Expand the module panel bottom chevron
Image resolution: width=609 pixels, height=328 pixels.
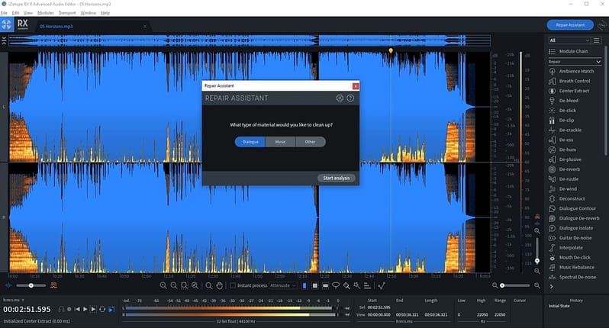pos(552,287)
